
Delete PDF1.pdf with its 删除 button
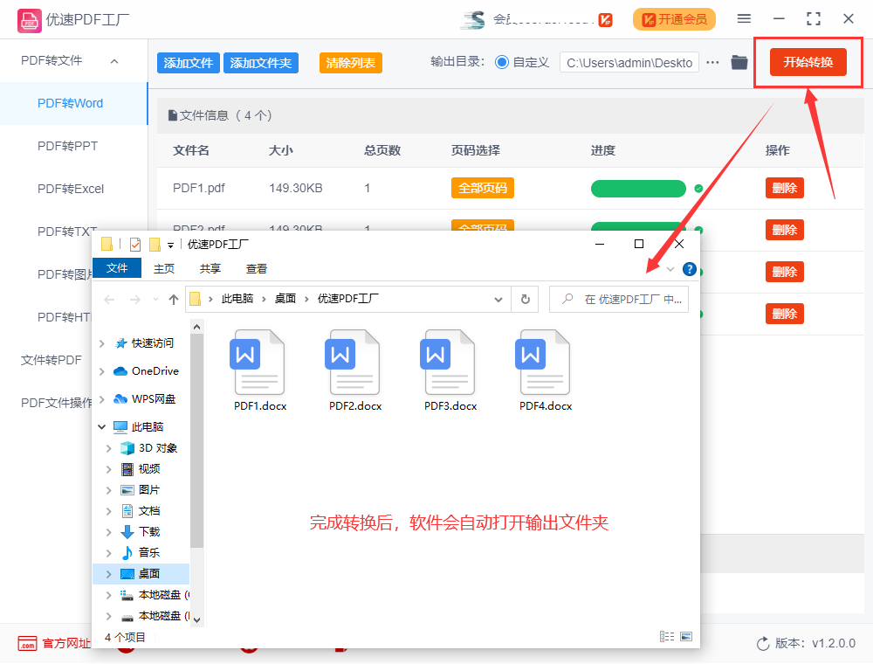click(x=785, y=189)
